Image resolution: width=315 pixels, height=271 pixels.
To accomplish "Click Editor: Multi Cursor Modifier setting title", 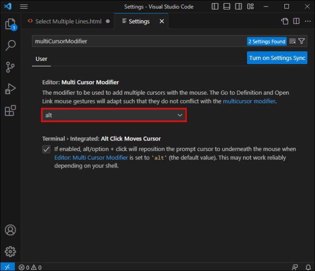I will coord(80,82).
